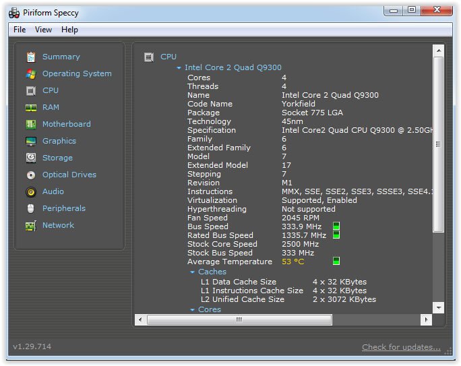Click the Socket 775 LGA package value
This screenshot has height=366, width=461.
point(312,113)
